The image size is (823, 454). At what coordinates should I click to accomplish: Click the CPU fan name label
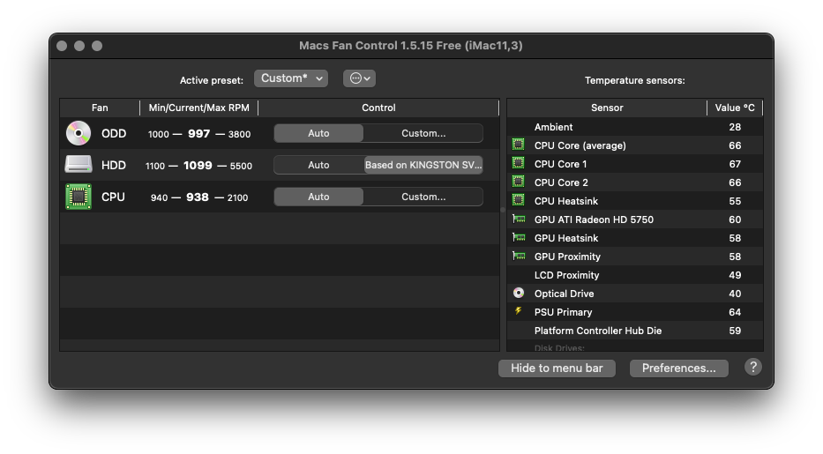tap(113, 197)
